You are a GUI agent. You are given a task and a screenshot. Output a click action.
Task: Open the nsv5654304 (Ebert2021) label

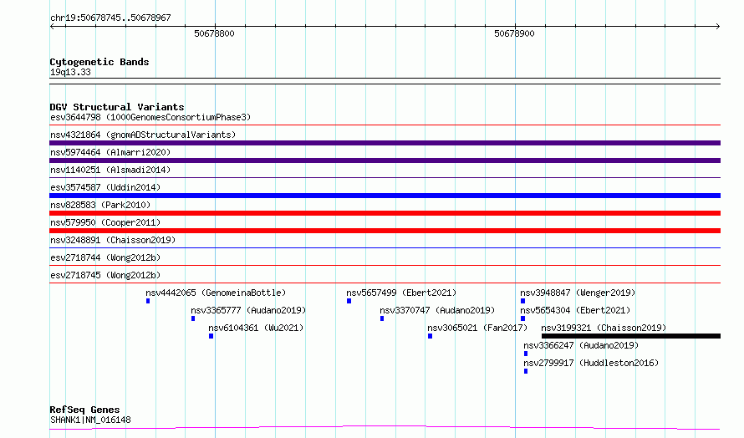coord(576,310)
